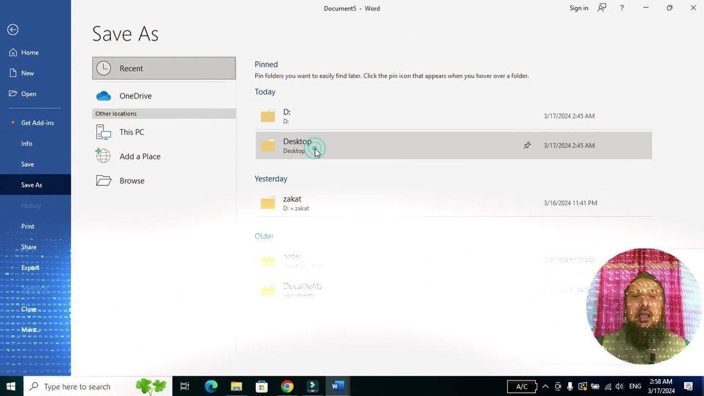Open the taskbar clock and date

tap(661, 386)
